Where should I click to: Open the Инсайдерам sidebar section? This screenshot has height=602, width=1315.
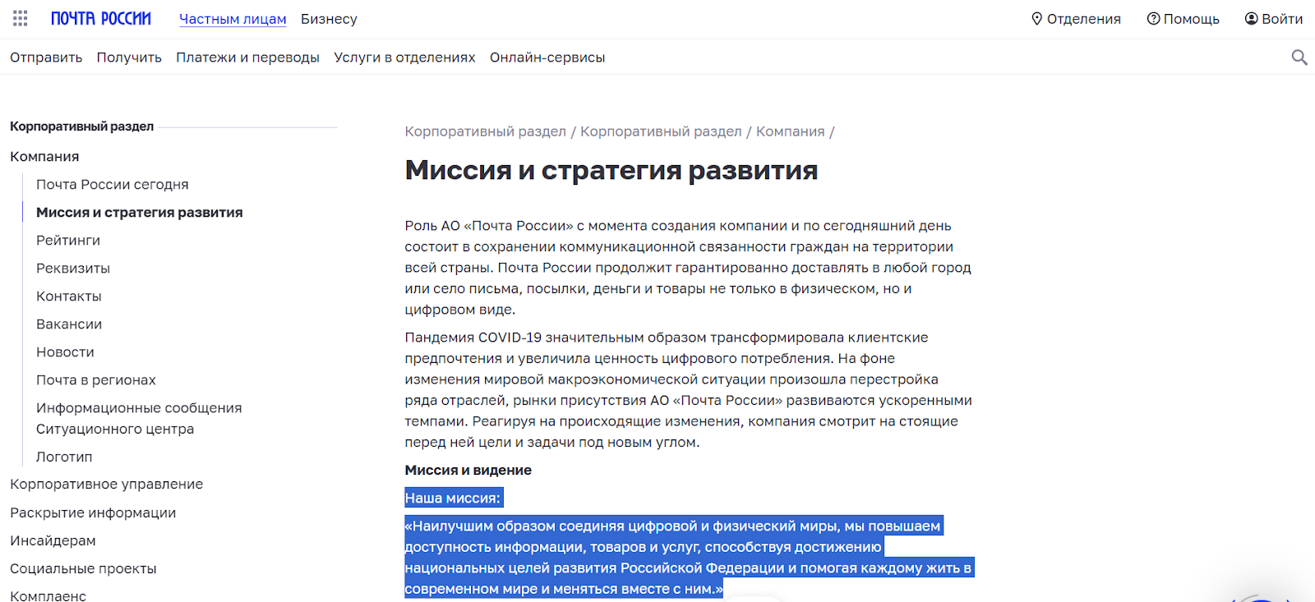(53, 541)
